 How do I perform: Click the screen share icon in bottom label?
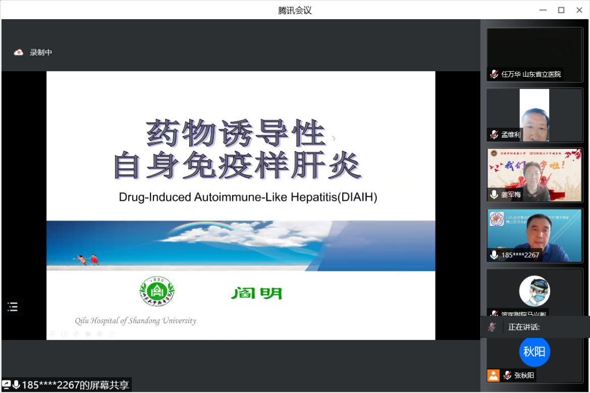[7, 385]
